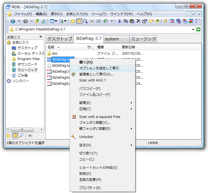Click the magnifier Search icon in toolbar
The width and height of the screenshot is (208, 194).
[85, 21]
